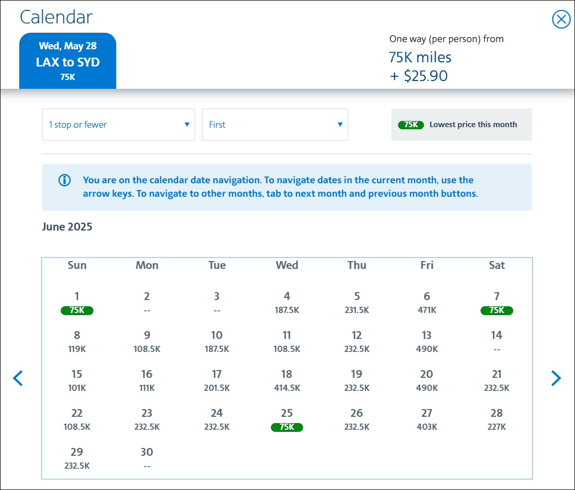The width and height of the screenshot is (575, 490).
Task: Close the Calendar dialog with X icon
Action: [x=561, y=19]
